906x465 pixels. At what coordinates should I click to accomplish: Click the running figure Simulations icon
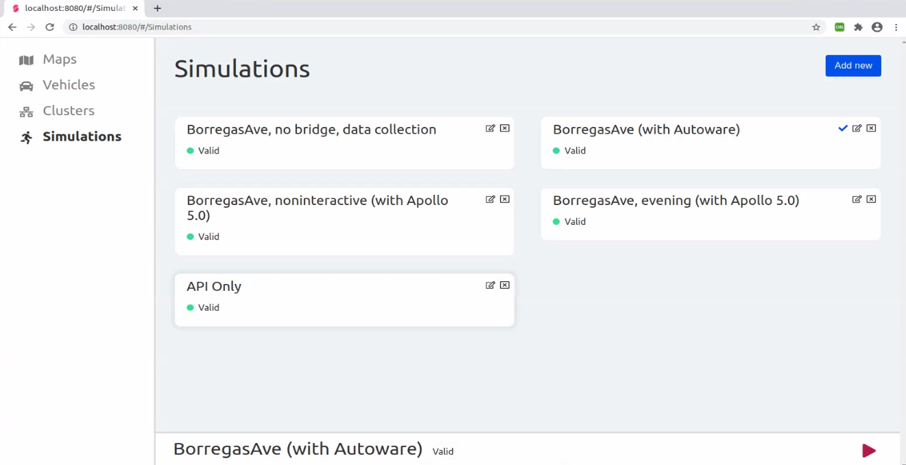pos(26,137)
